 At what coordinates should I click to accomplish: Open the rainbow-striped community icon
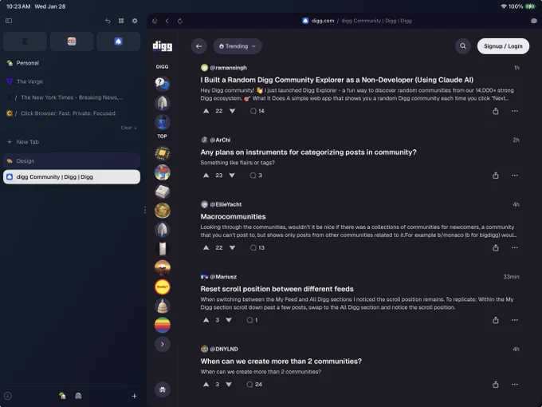[163, 326]
